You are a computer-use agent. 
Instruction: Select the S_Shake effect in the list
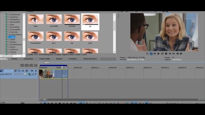(12, 37)
